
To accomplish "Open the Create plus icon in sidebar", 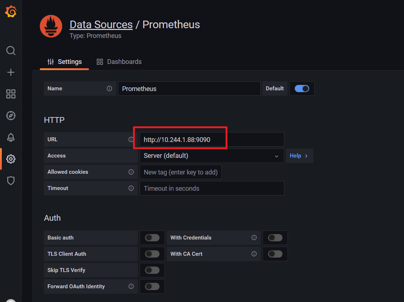I will (11, 72).
